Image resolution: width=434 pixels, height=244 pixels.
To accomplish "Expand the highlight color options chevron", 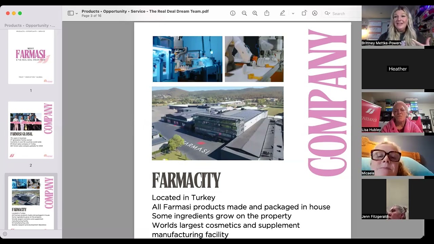I will [x=293, y=14].
